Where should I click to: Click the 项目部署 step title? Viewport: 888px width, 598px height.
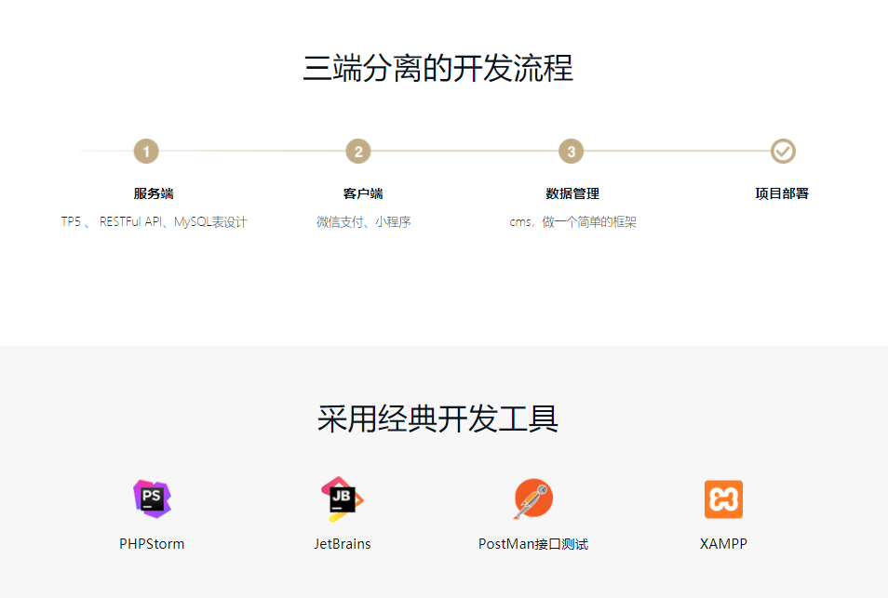click(x=782, y=193)
